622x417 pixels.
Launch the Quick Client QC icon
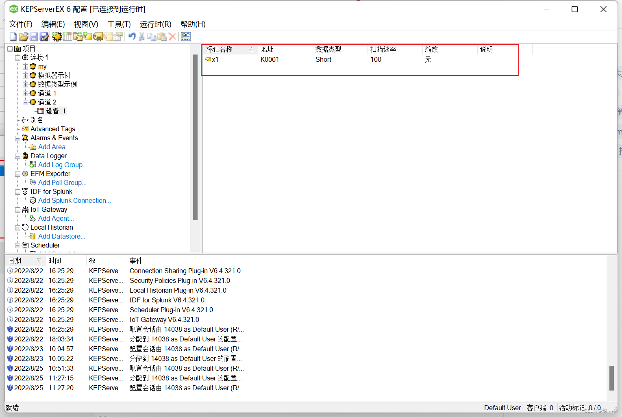click(x=186, y=37)
